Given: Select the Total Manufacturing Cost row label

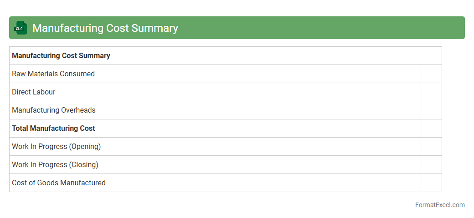Looking at the screenshot, I should pos(53,128).
